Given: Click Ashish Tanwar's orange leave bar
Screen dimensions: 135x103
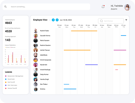Looking at the screenshot, I should tap(77, 50).
